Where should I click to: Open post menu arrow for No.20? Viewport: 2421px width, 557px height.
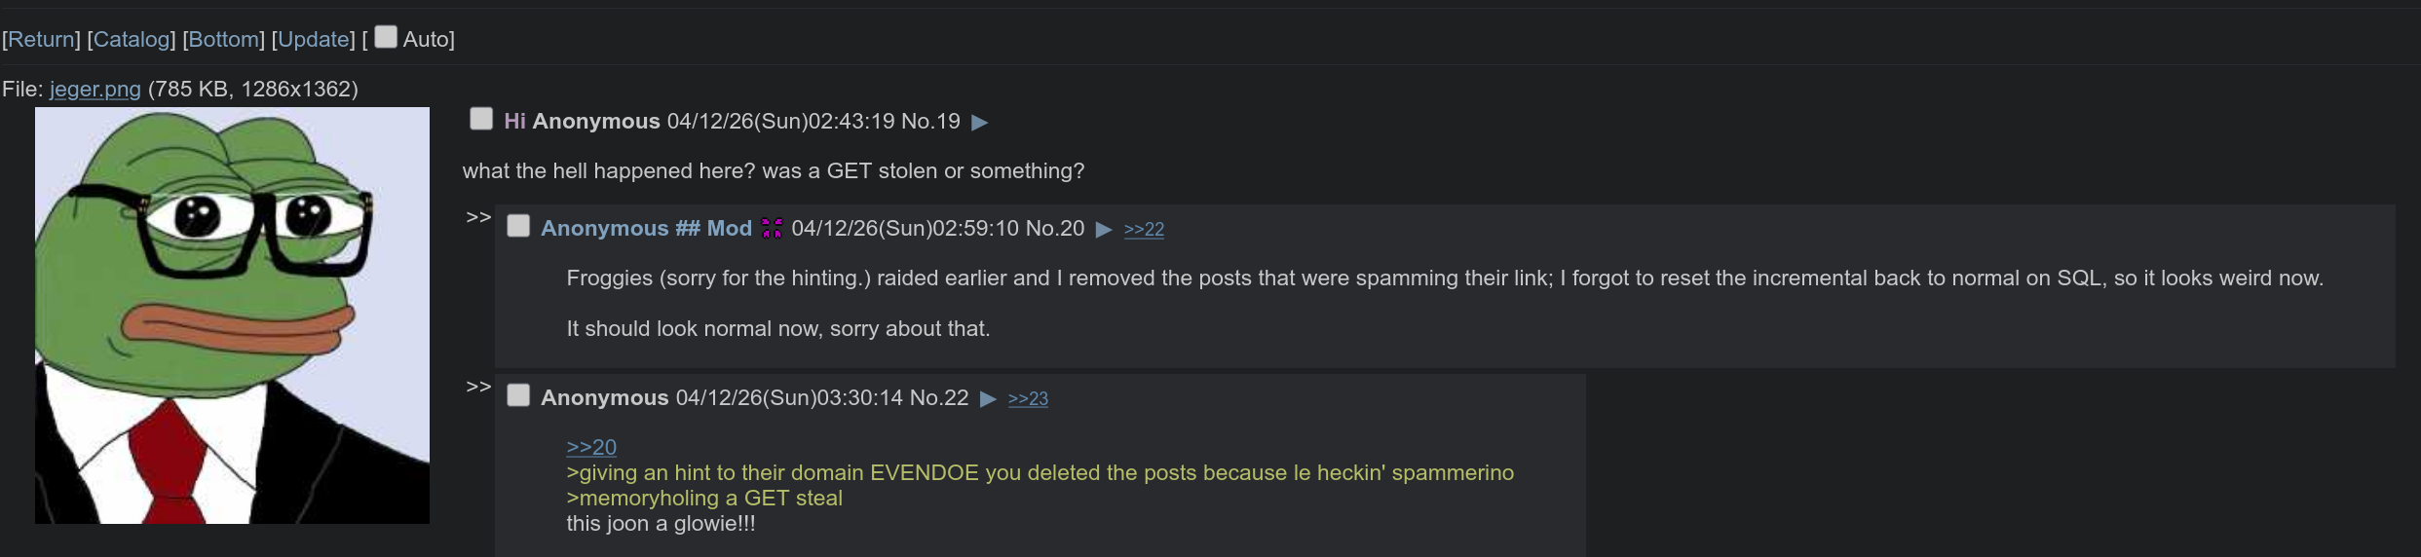[1104, 230]
